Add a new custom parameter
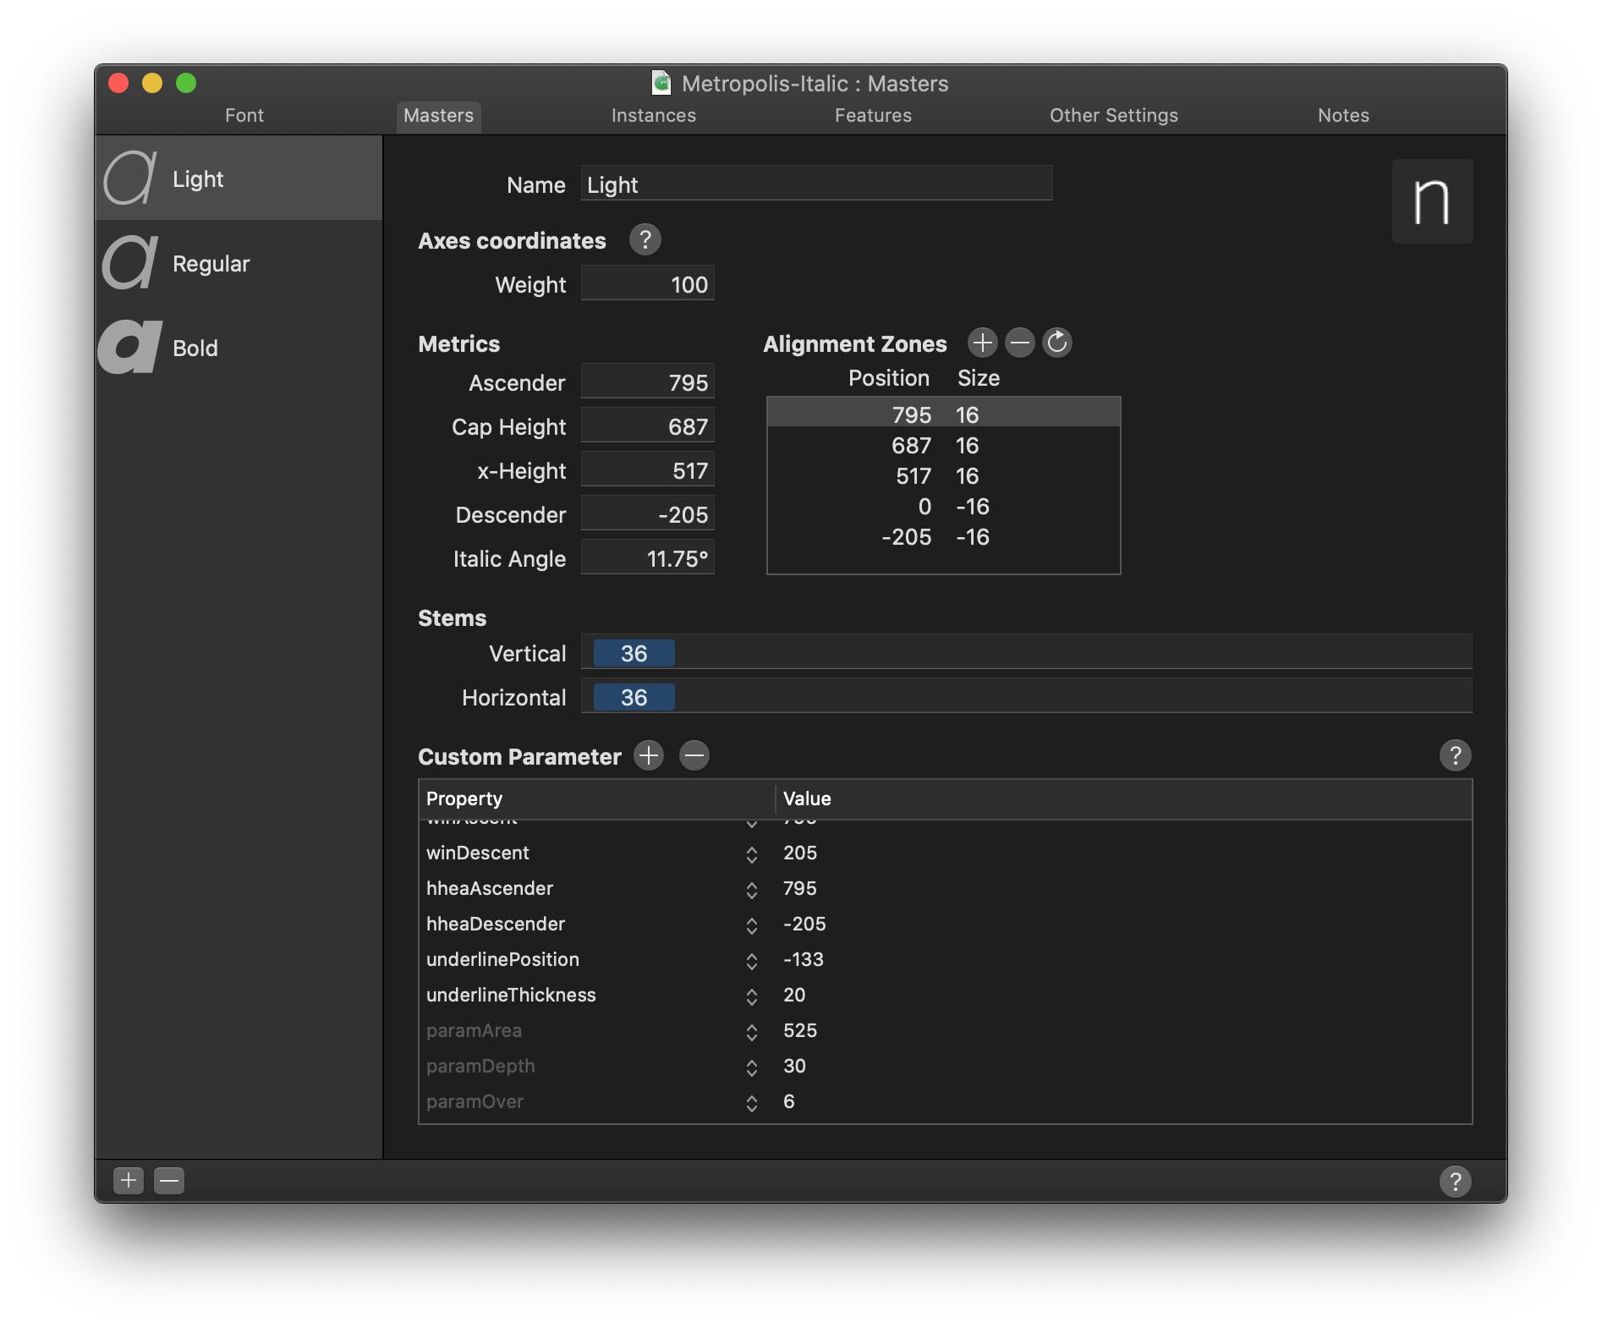This screenshot has height=1328, width=1602. pyautogui.click(x=649, y=755)
